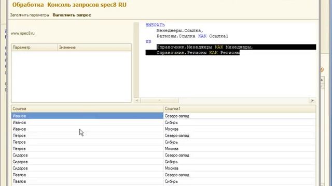The width and height of the screenshot is (332, 186).
Task: Click the query editor's scroll-right arrow
Action: [312, 100]
